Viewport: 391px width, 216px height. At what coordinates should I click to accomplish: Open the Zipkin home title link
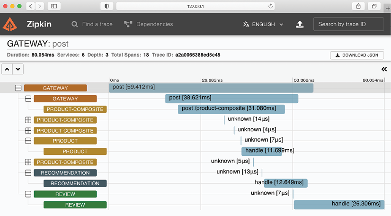point(39,24)
